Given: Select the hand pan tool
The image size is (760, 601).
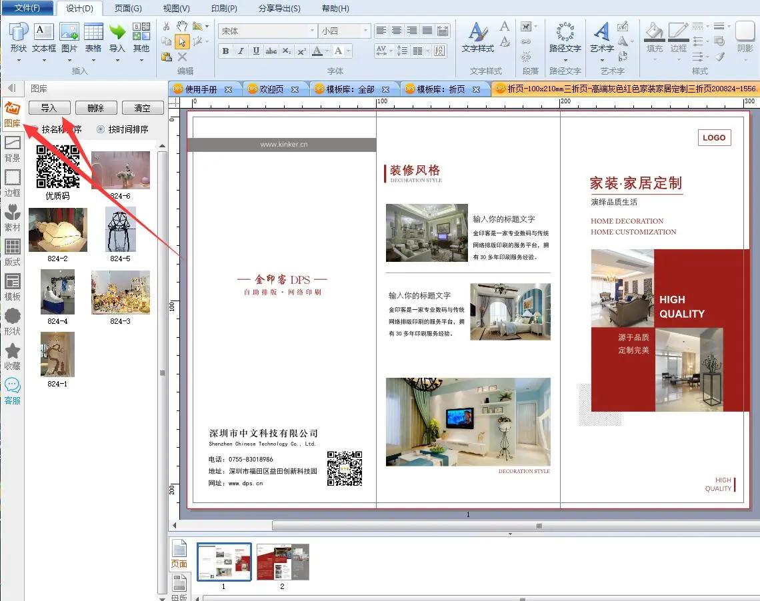Looking at the screenshot, I should pos(182,26).
